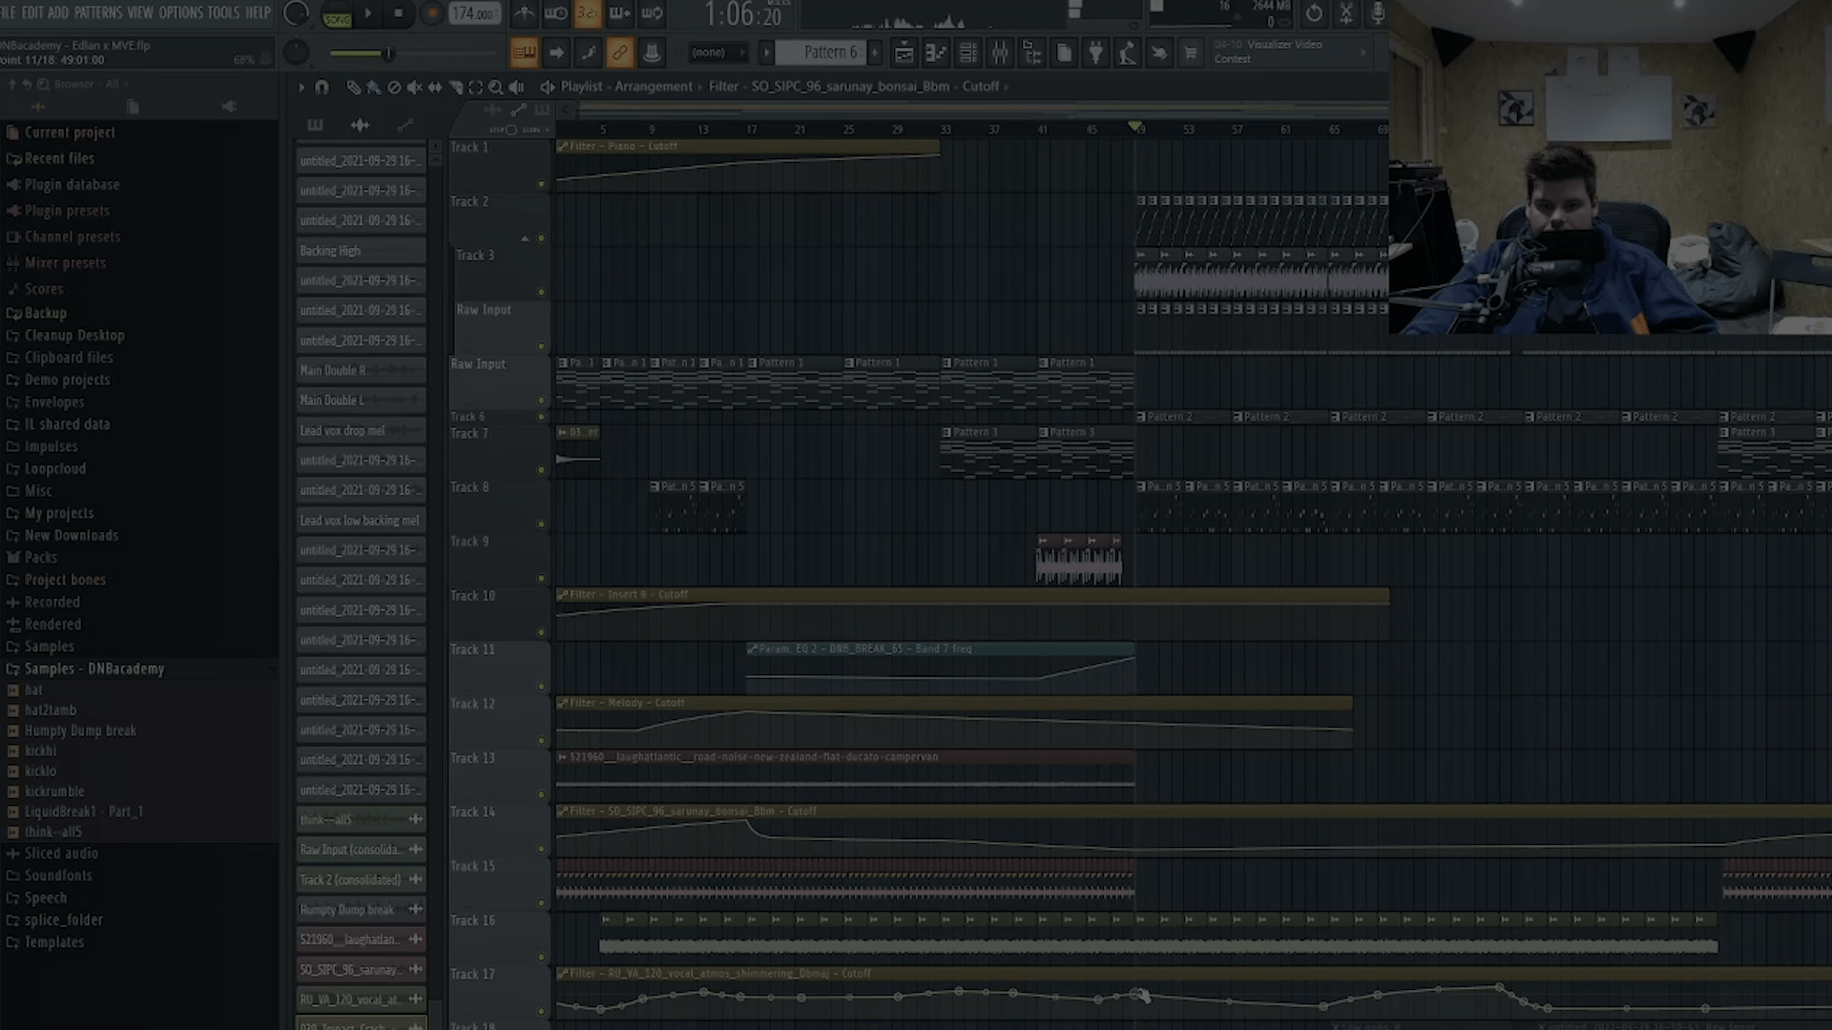Select the Lead vox low backing mel clip

pyautogui.click(x=361, y=521)
